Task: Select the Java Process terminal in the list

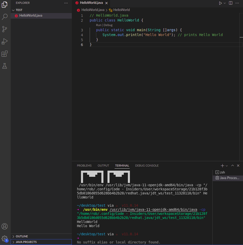Action: (x=227, y=178)
